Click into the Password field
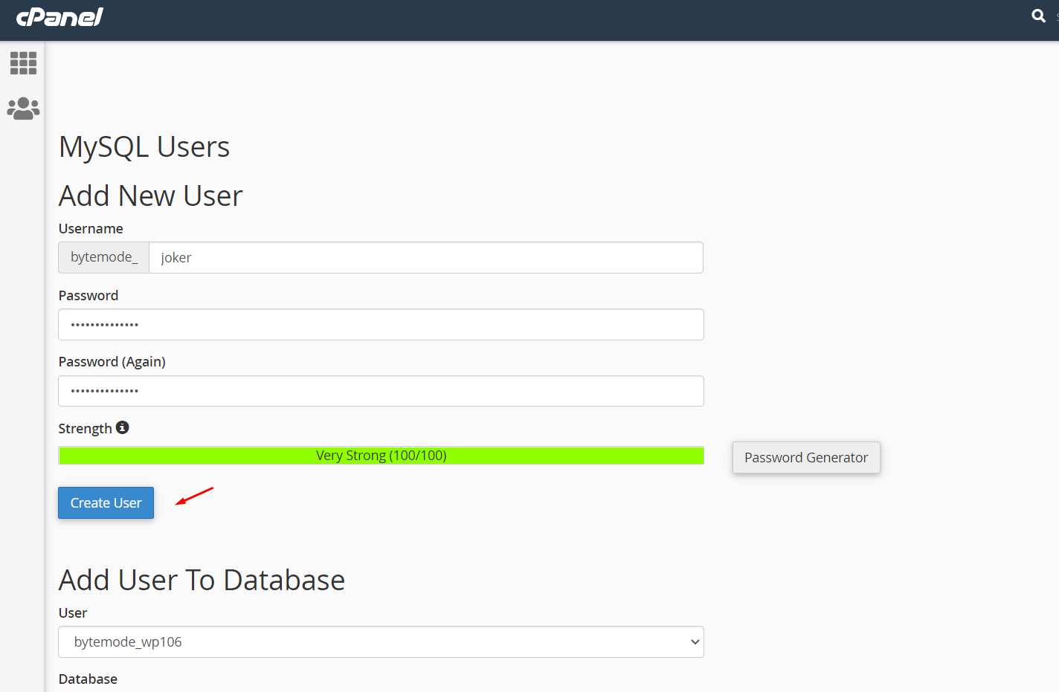This screenshot has height=692, width=1059. [381, 325]
